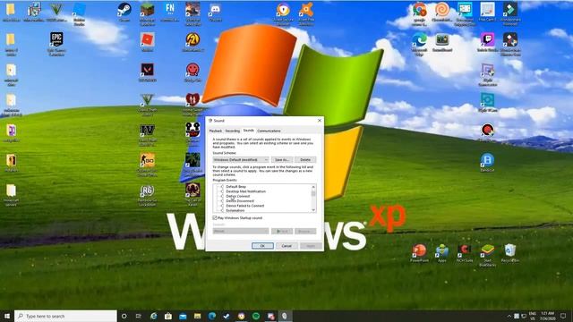Open Task View on the taskbar

pos(139,316)
